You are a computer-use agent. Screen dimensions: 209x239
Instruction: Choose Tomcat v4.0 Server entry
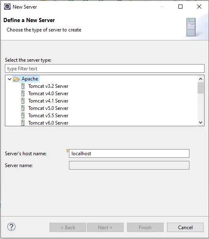coord(48,94)
